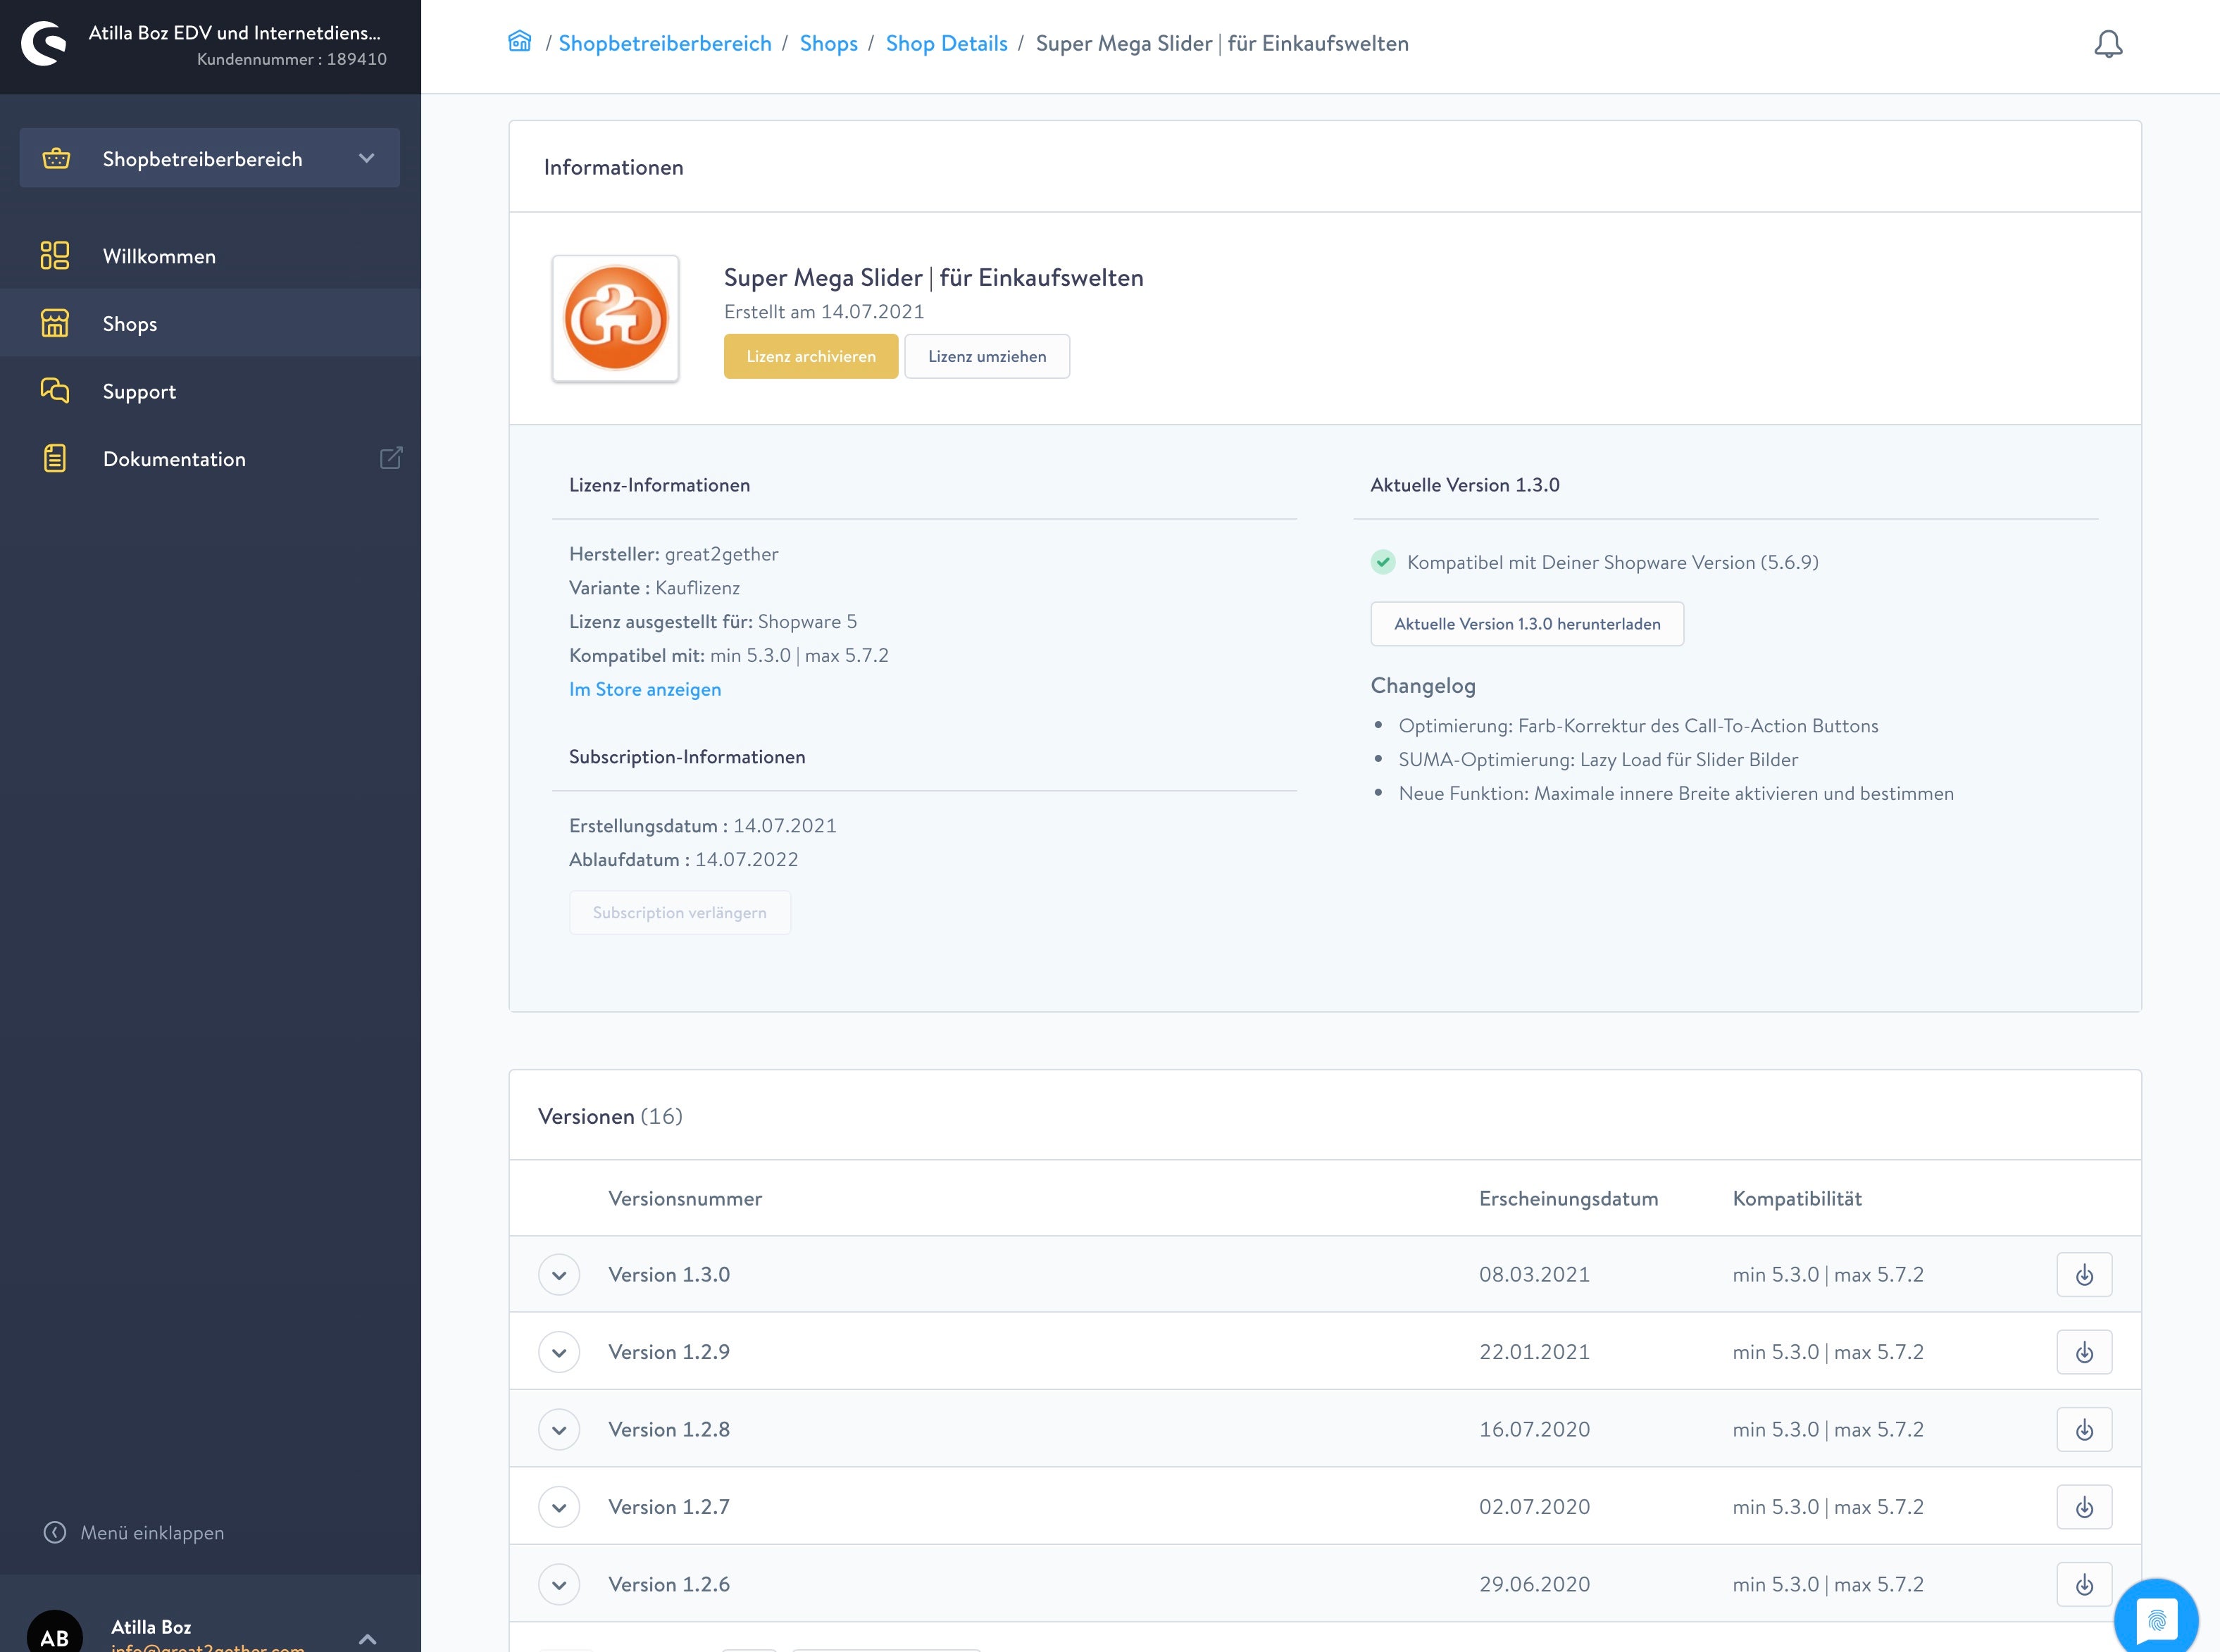The width and height of the screenshot is (2220, 1652).
Task: Click the home icon in breadcrumb
Action: pos(519,42)
